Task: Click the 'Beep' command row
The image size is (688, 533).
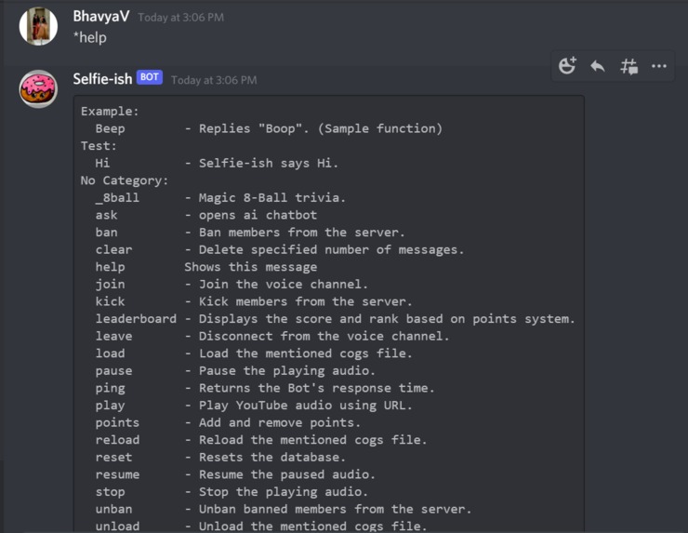Action: pyautogui.click(x=269, y=128)
